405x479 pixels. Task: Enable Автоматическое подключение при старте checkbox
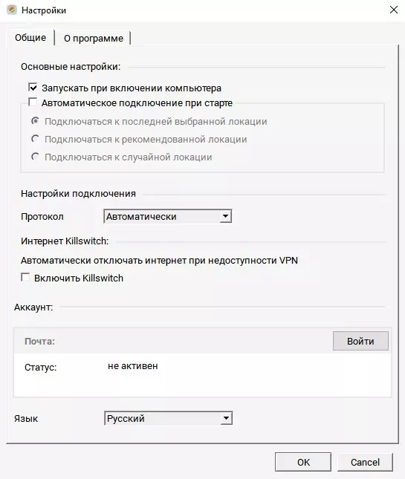(x=33, y=102)
